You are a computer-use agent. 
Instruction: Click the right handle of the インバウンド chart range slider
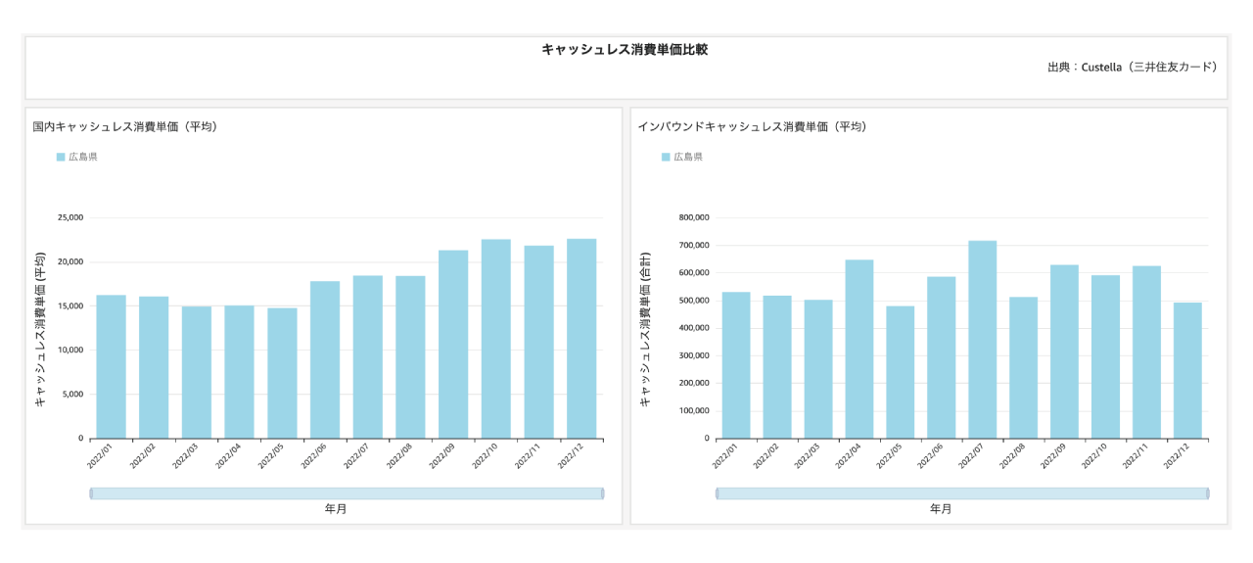pos(1208,493)
